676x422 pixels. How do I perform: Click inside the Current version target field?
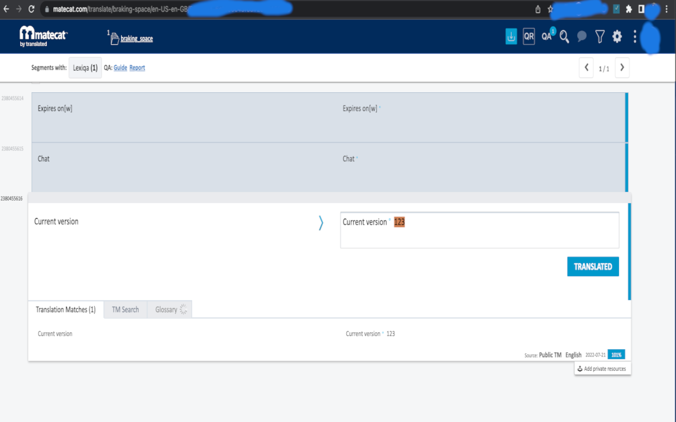(480, 230)
